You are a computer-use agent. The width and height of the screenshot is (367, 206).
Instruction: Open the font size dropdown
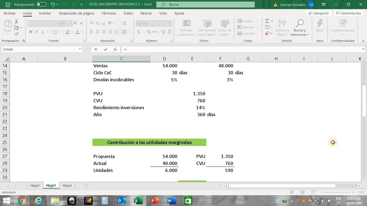point(71,23)
